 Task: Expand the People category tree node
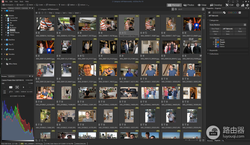coord(213,42)
